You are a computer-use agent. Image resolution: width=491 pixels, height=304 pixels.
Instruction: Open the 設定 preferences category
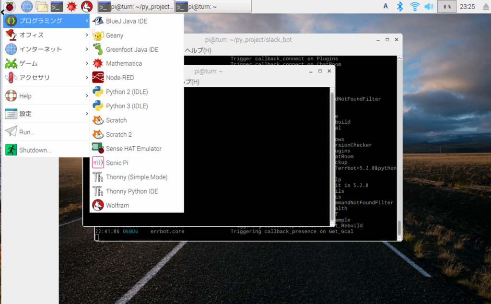tap(47, 114)
